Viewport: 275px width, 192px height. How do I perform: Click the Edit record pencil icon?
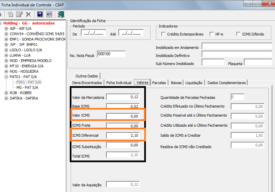(19, 14)
